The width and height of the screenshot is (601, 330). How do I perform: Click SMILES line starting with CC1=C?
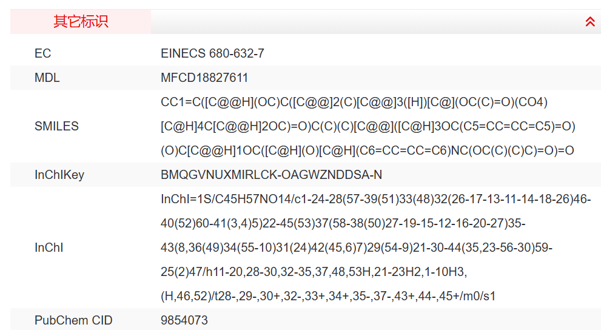pos(354,102)
